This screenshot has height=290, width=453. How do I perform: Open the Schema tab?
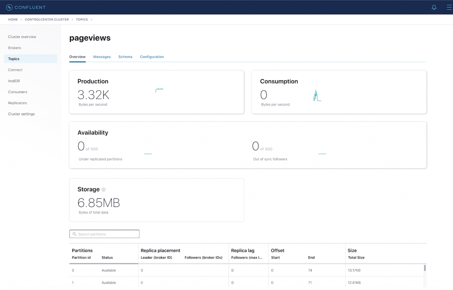pyautogui.click(x=125, y=57)
